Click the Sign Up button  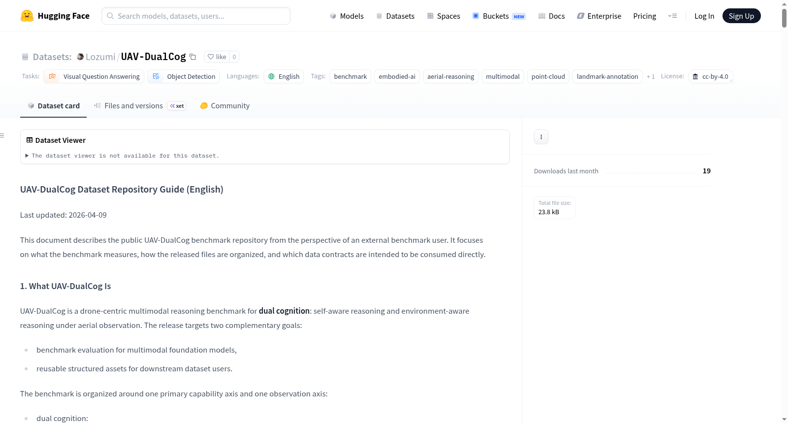[741, 16]
